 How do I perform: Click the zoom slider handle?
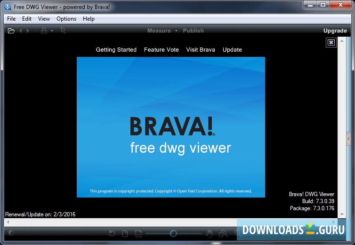(173, 233)
